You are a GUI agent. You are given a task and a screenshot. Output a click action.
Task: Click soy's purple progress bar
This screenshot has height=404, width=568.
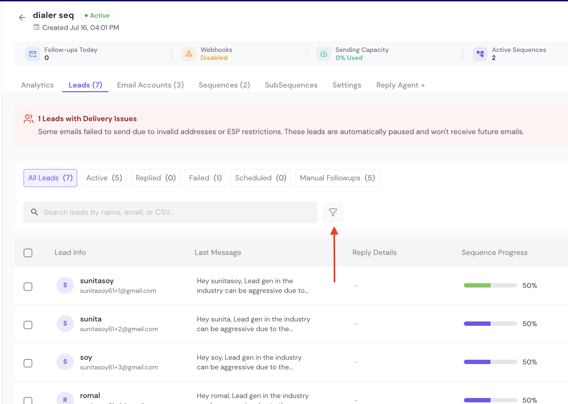pyautogui.click(x=490, y=362)
